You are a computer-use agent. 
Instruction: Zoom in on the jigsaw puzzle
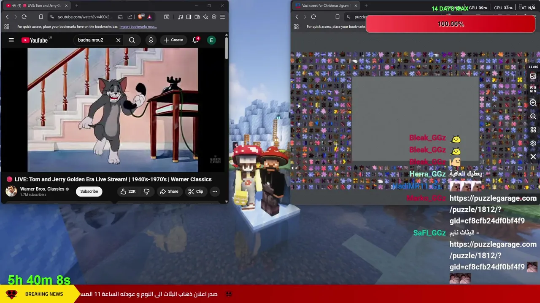pyautogui.click(x=533, y=103)
